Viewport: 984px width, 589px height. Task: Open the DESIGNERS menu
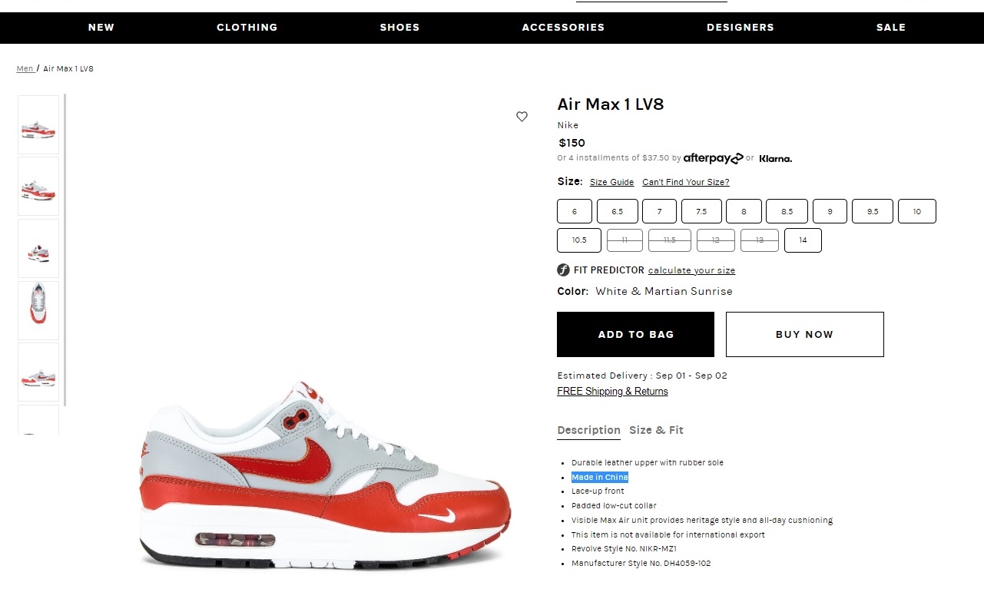point(740,28)
